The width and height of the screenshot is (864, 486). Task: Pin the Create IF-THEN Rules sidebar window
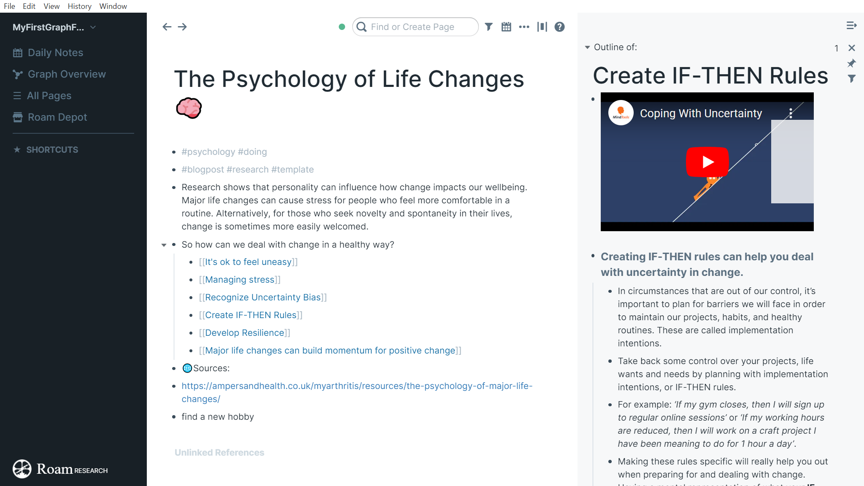pos(852,63)
